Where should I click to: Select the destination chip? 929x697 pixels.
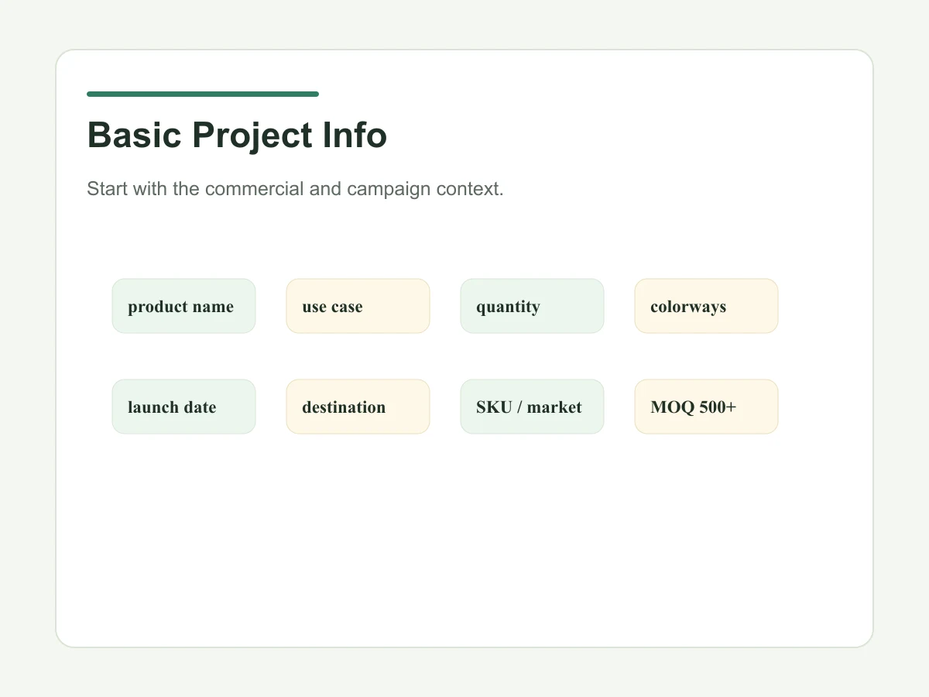(358, 407)
